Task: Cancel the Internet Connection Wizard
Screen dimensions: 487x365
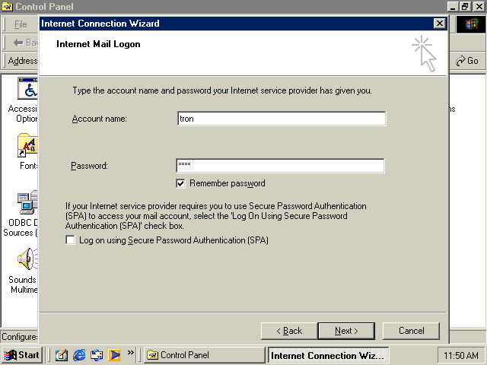Action: point(411,331)
